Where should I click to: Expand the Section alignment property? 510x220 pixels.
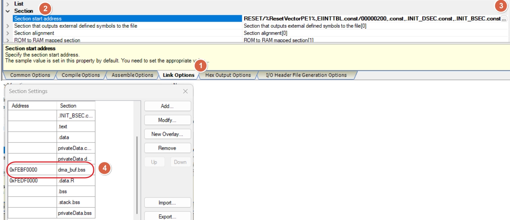tap(8, 33)
